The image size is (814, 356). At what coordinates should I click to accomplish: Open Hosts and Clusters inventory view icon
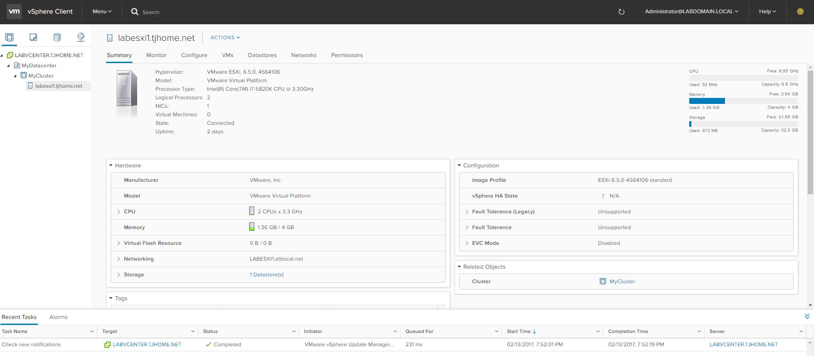[9, 37]
